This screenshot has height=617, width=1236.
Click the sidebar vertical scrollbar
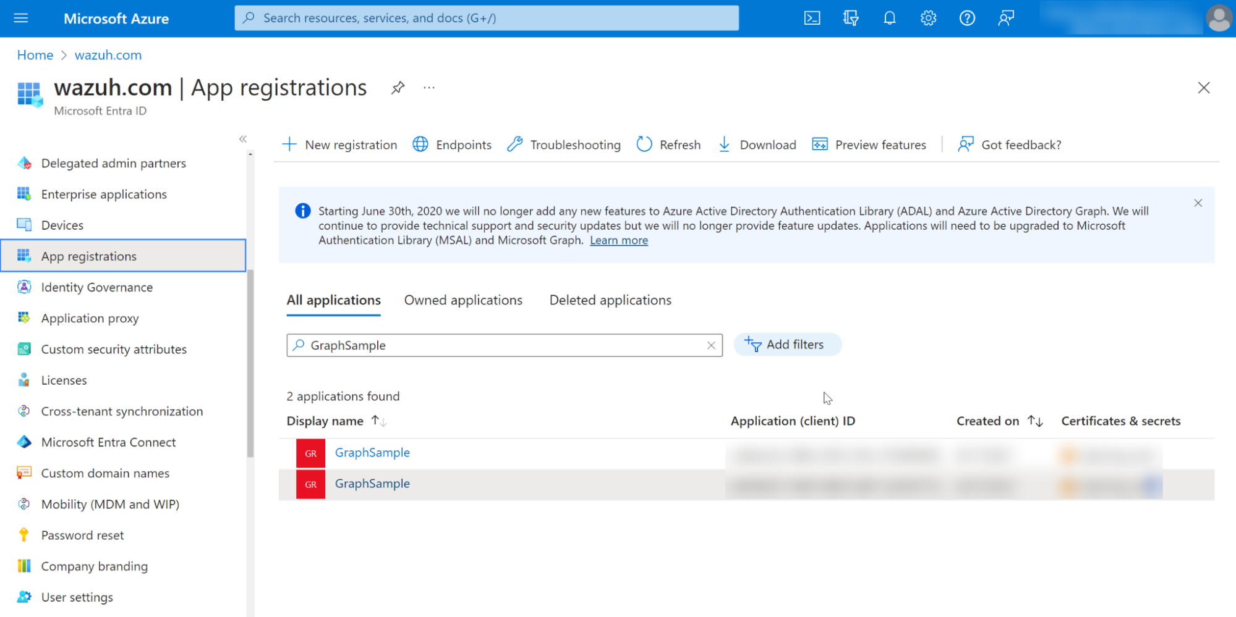250,364
